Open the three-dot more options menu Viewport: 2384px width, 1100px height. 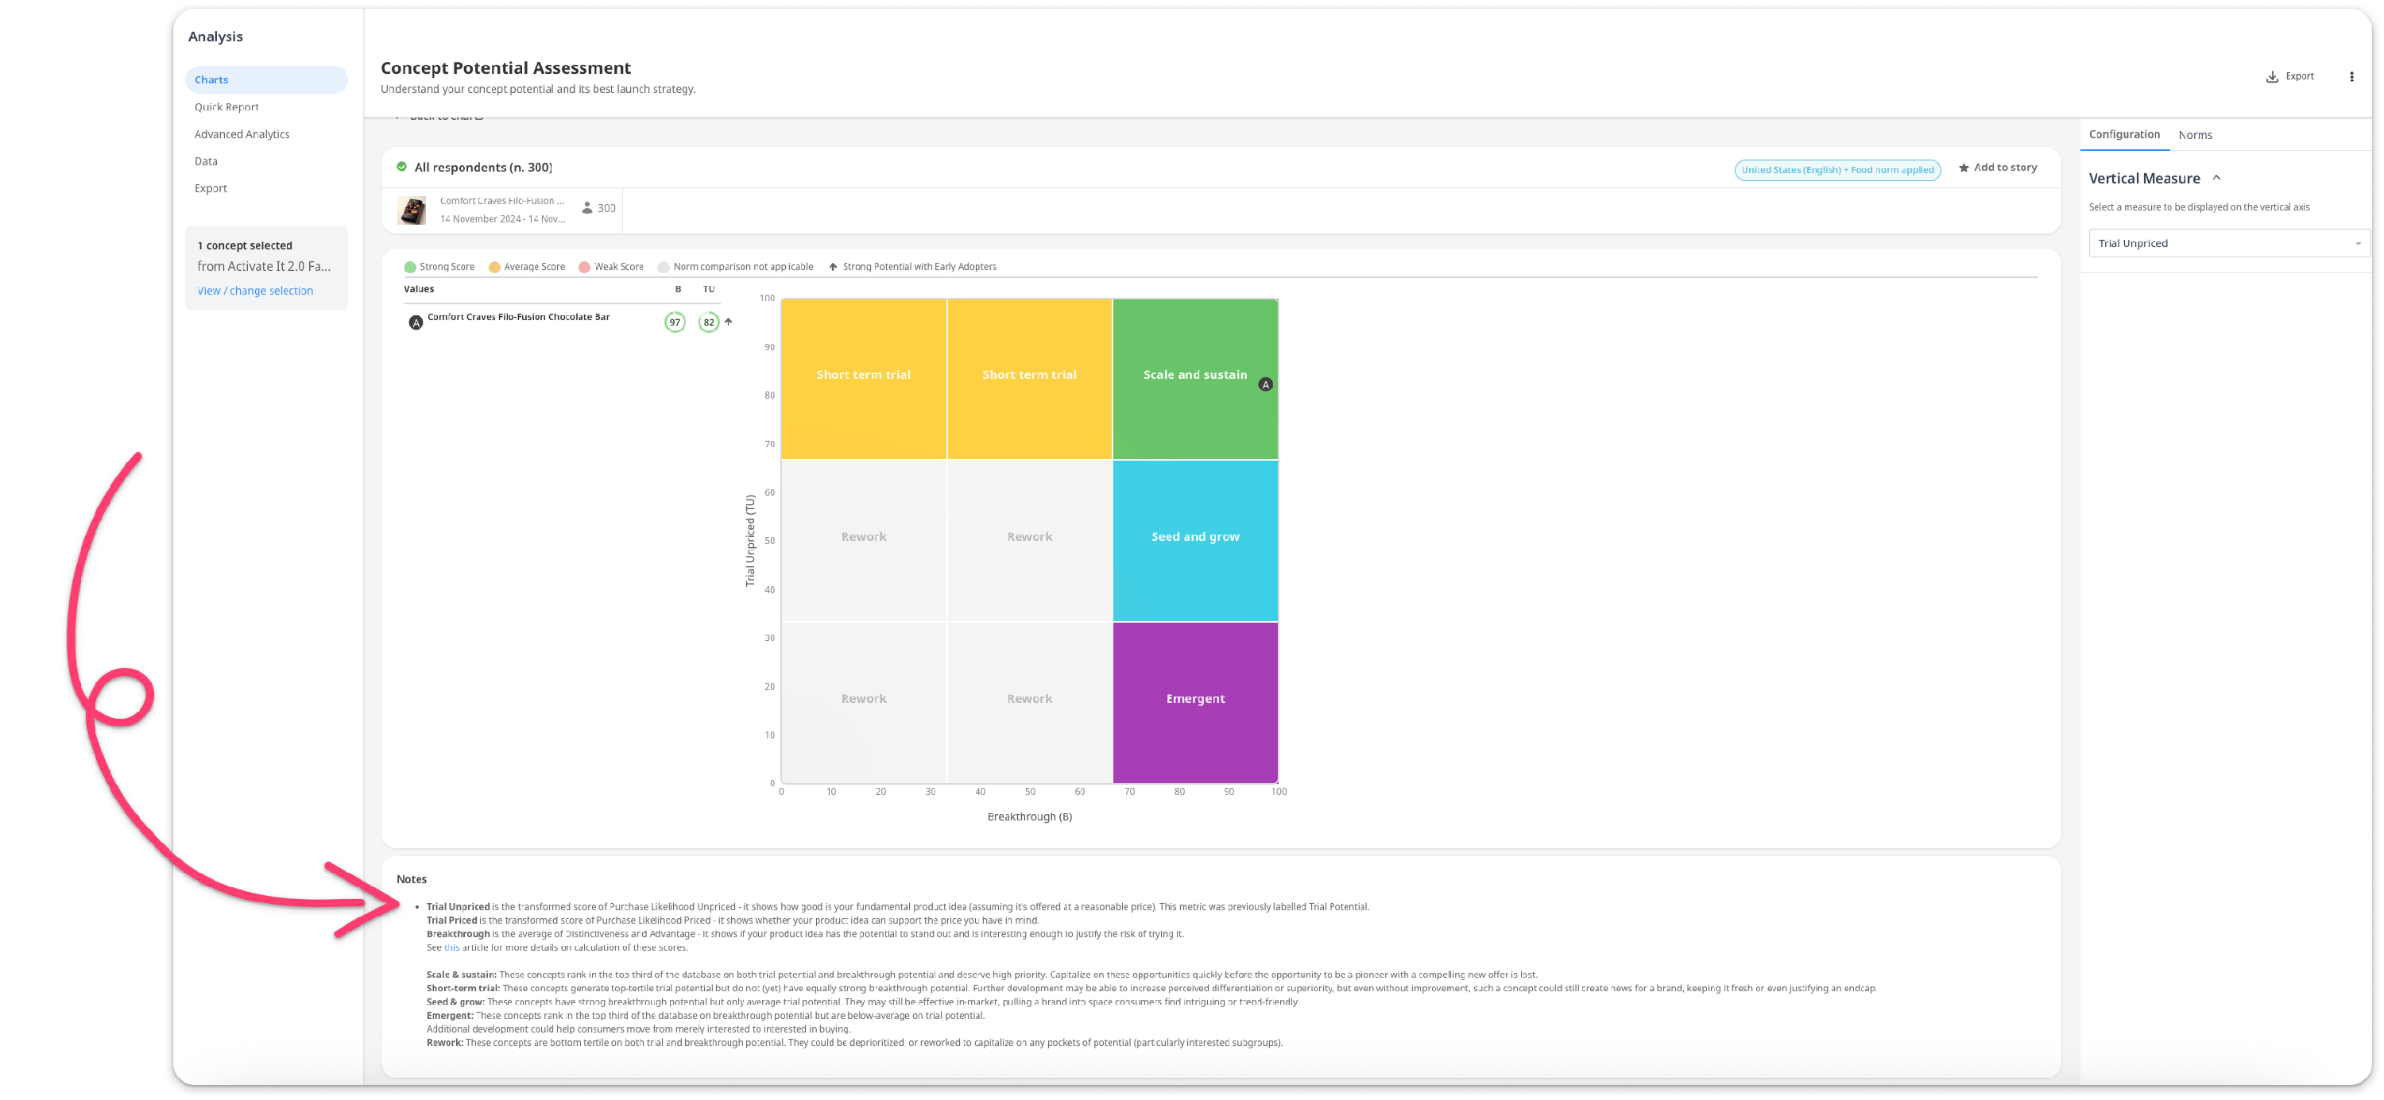(2351, 77)
